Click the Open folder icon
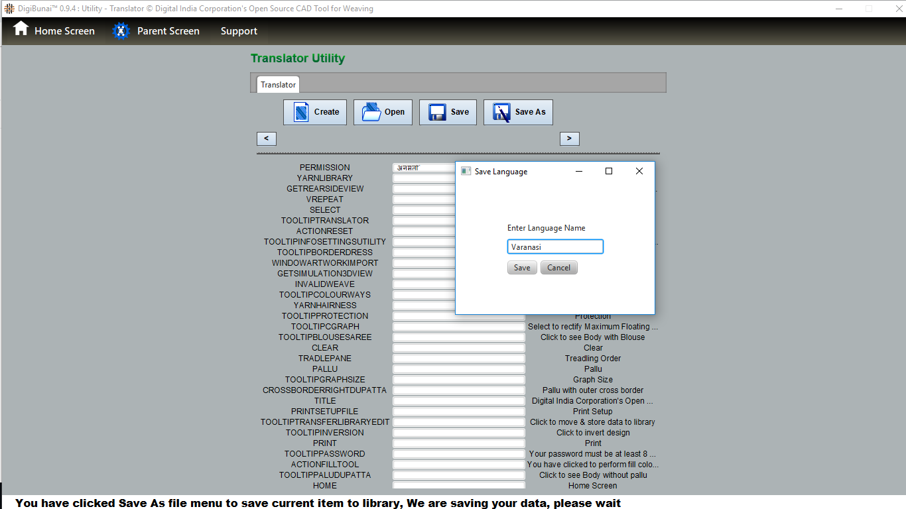 (x=371, y=112)
